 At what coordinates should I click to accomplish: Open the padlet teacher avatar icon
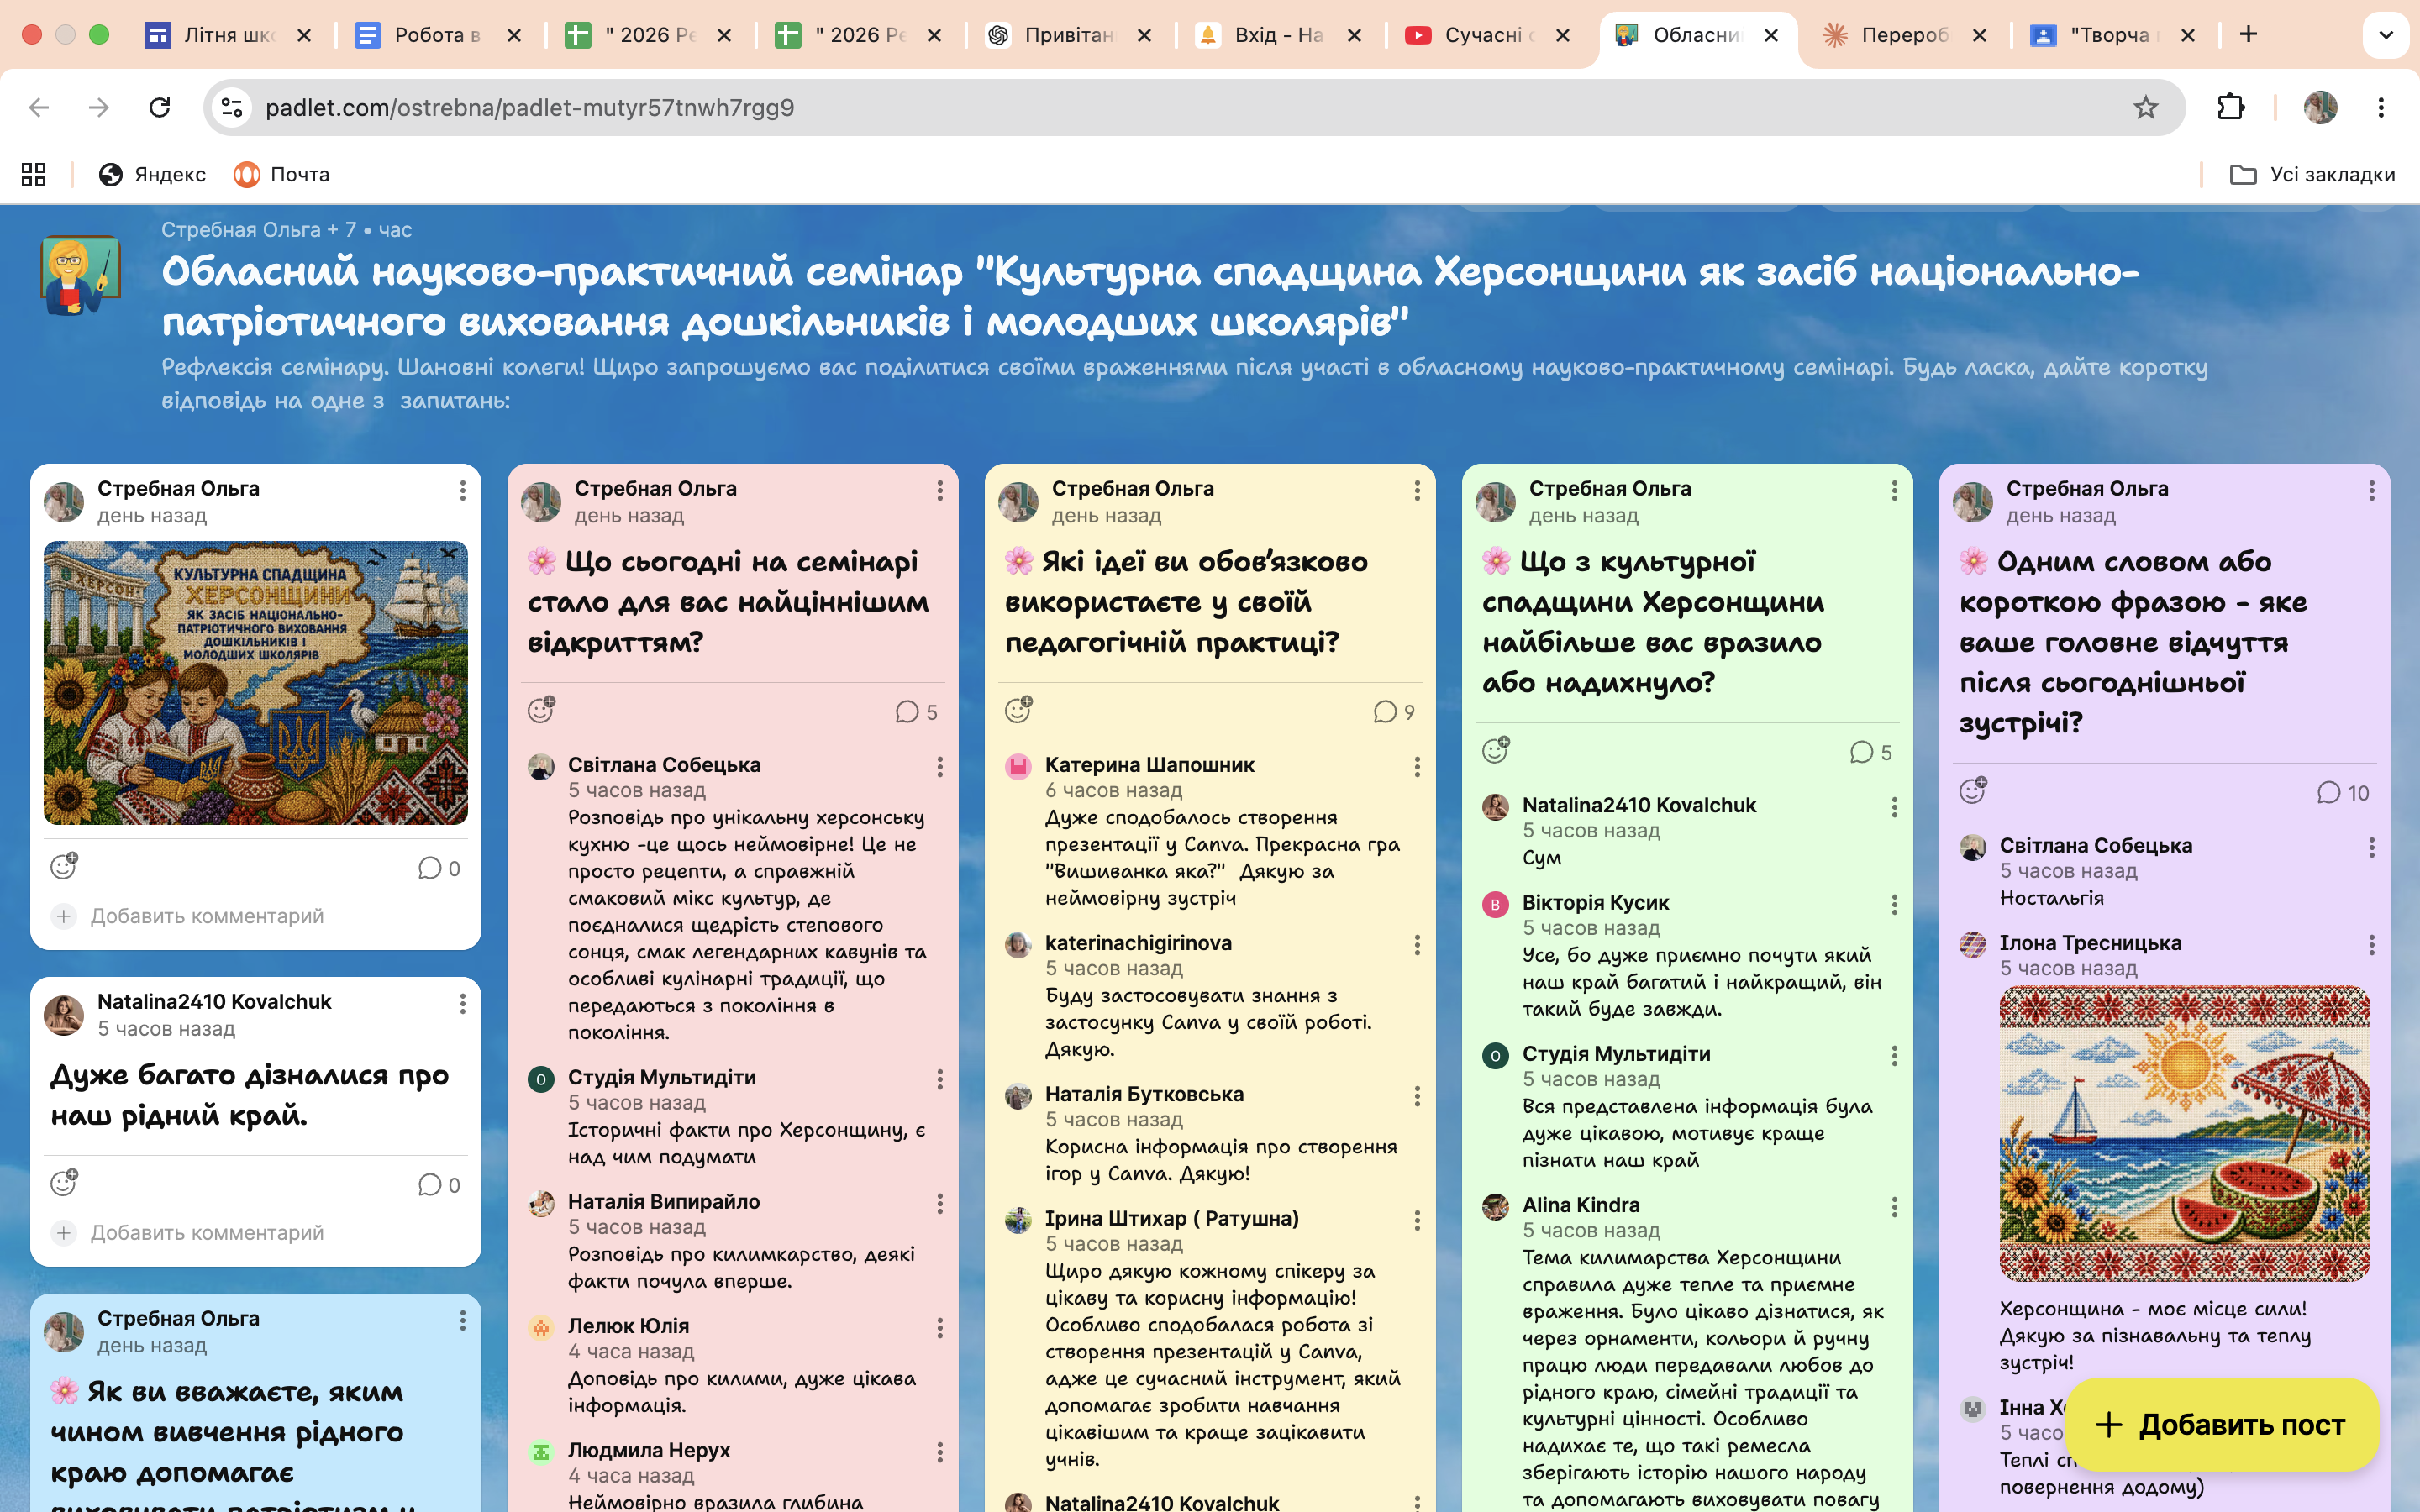80,275
